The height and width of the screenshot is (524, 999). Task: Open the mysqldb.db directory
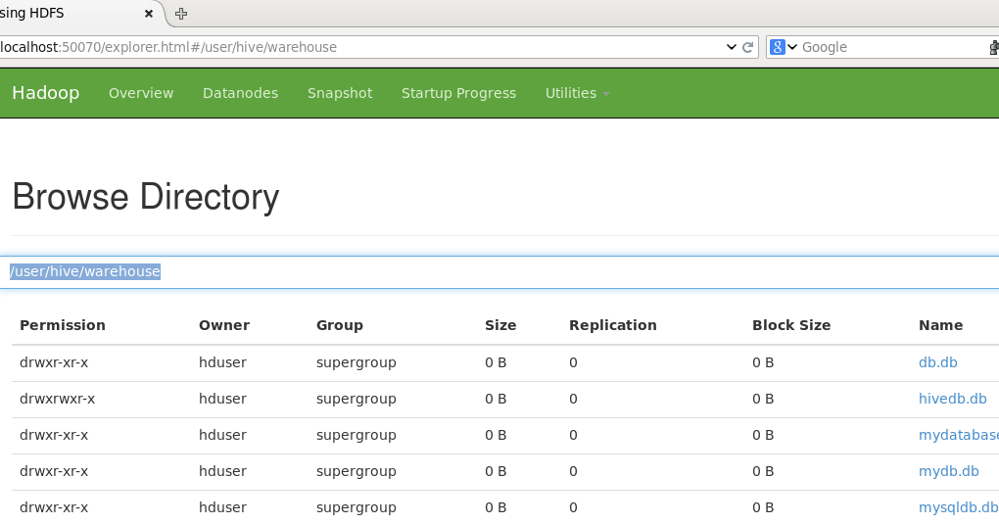(958, 508)
